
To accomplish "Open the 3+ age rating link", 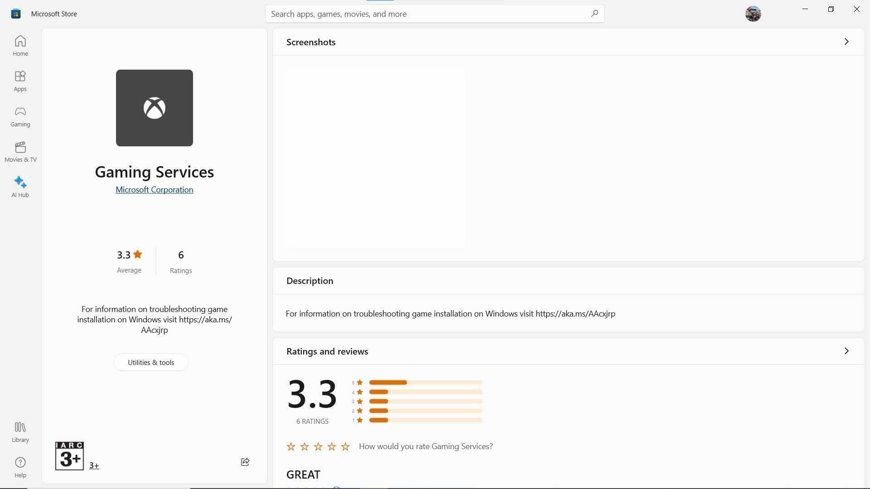I will click(94, 465).
